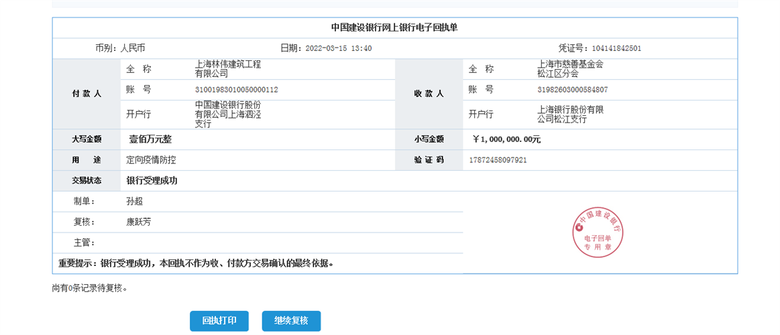Screen dimensions: 780x335
Task: Click the preparer name 孙超
Action: point(135,201)
